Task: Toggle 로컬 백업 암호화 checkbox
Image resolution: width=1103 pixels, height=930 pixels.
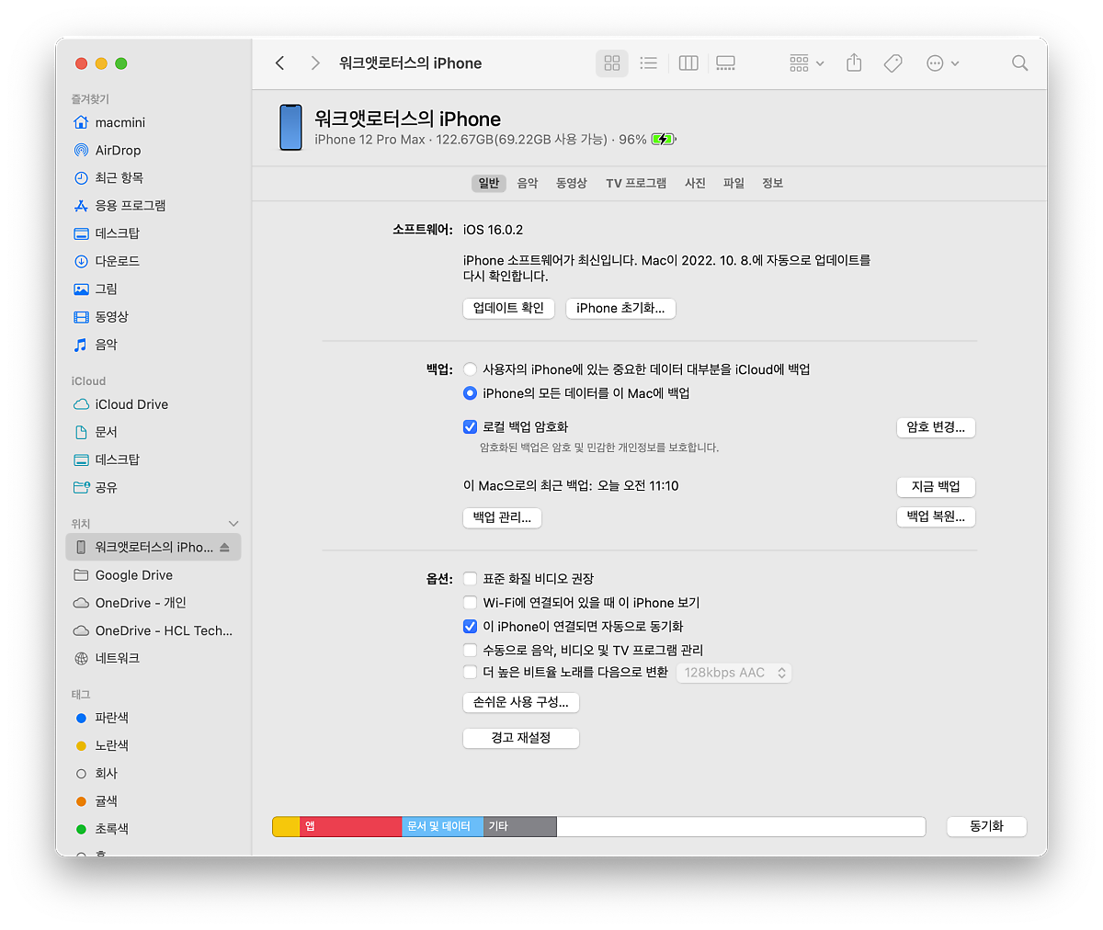Action: click(470, 427)
